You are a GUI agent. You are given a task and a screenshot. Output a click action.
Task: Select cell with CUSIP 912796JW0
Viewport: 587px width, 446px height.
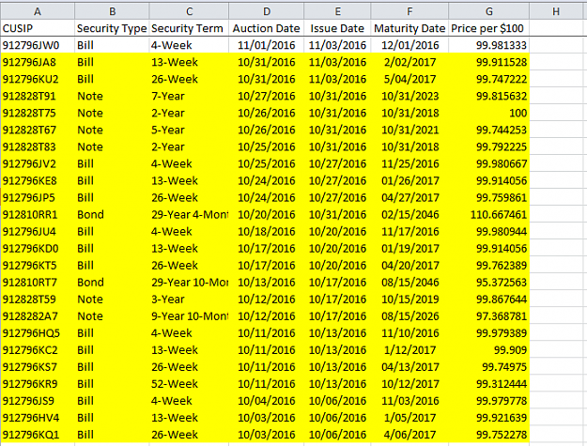38,45
